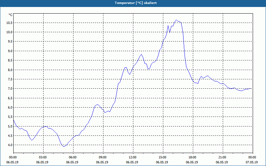This screenshot has height=166, width=266.
Task: Select the 5,5 y-axis label
Action: tap(10, 117)
